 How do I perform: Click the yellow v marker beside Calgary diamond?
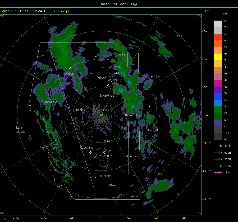pyautogui.click(x=110, y=151)
